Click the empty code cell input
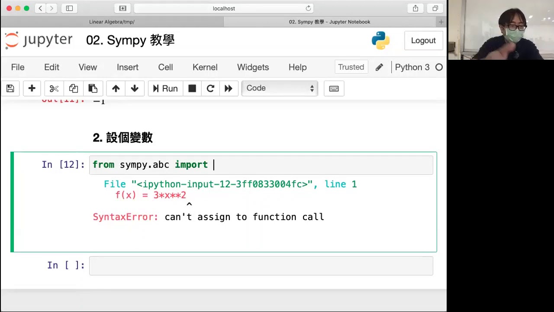Viewport: 554px width, 312px height. [261, 266]
